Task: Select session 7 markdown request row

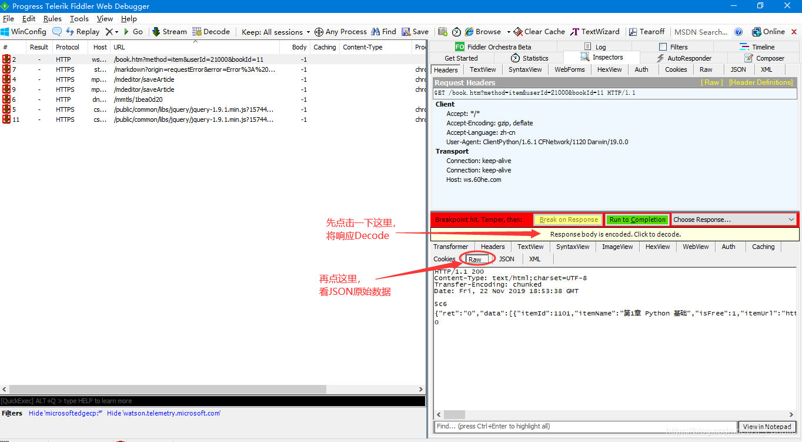Action: [x=213, y=69]
